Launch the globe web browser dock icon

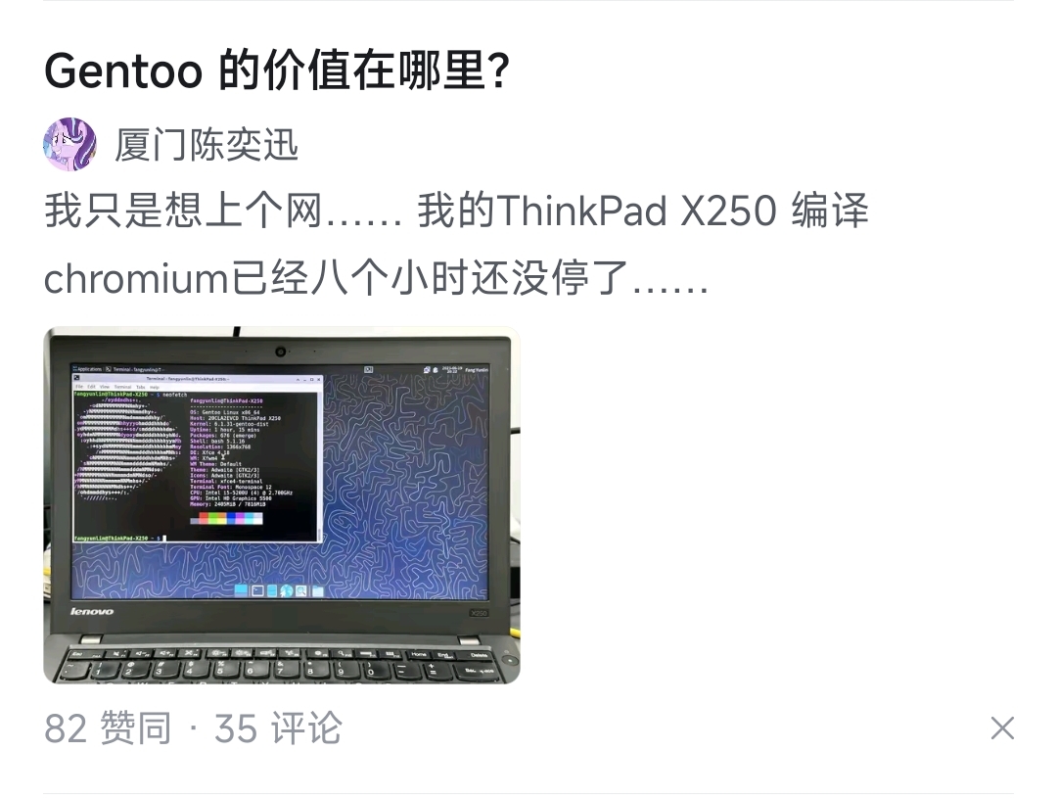287,590
